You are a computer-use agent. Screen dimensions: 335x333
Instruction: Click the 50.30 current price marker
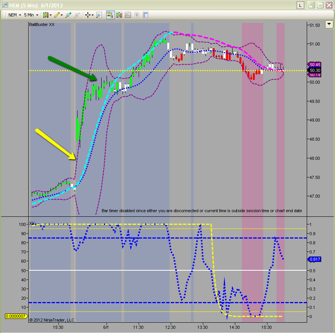point(314,70)
